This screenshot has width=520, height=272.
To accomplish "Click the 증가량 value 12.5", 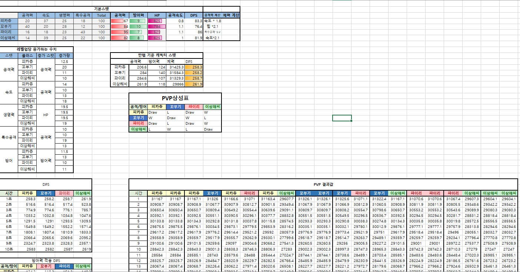I will [x=64, y=61].
